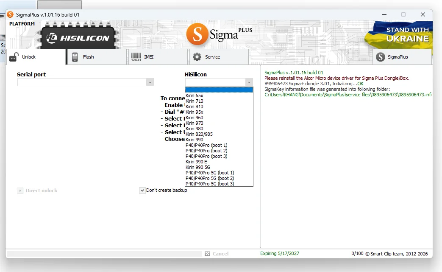
Task: Select P40/P40Pro 5G (boot 2)
Action: (x=219, y=178)
